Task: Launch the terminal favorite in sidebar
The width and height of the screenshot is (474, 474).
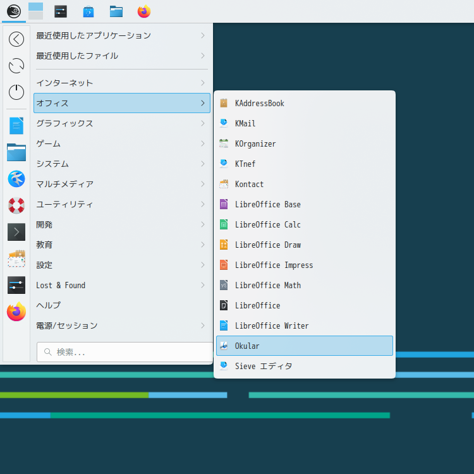Action: [16, 232]
